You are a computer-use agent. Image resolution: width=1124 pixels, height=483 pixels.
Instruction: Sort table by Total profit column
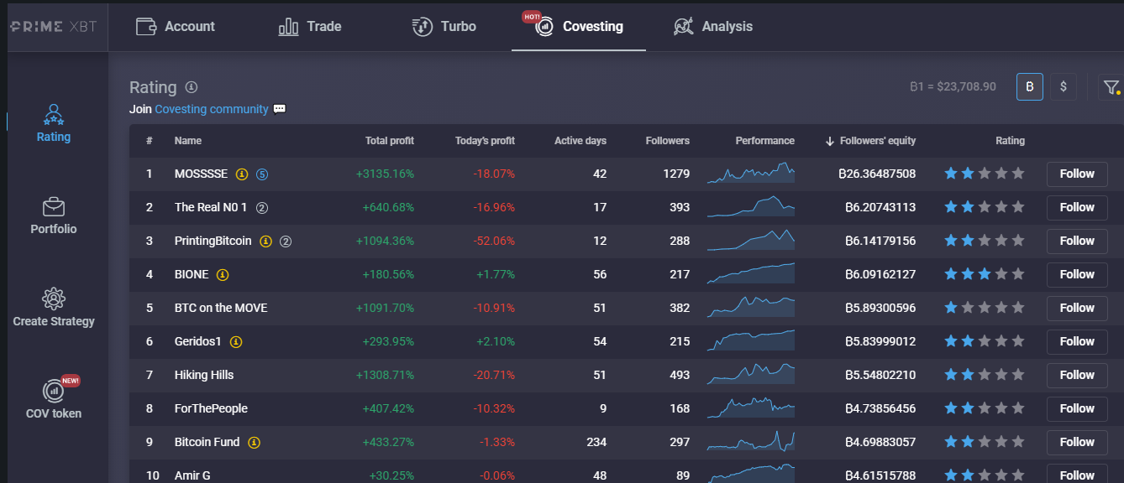[x=390, y=141]
